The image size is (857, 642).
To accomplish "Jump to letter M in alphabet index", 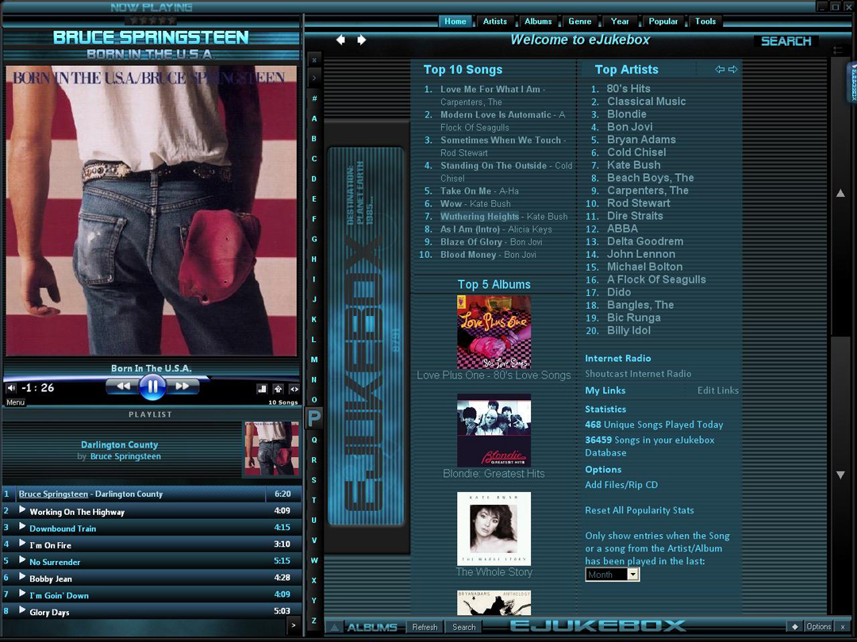I will pyautogui.click(x=314, y=359).
